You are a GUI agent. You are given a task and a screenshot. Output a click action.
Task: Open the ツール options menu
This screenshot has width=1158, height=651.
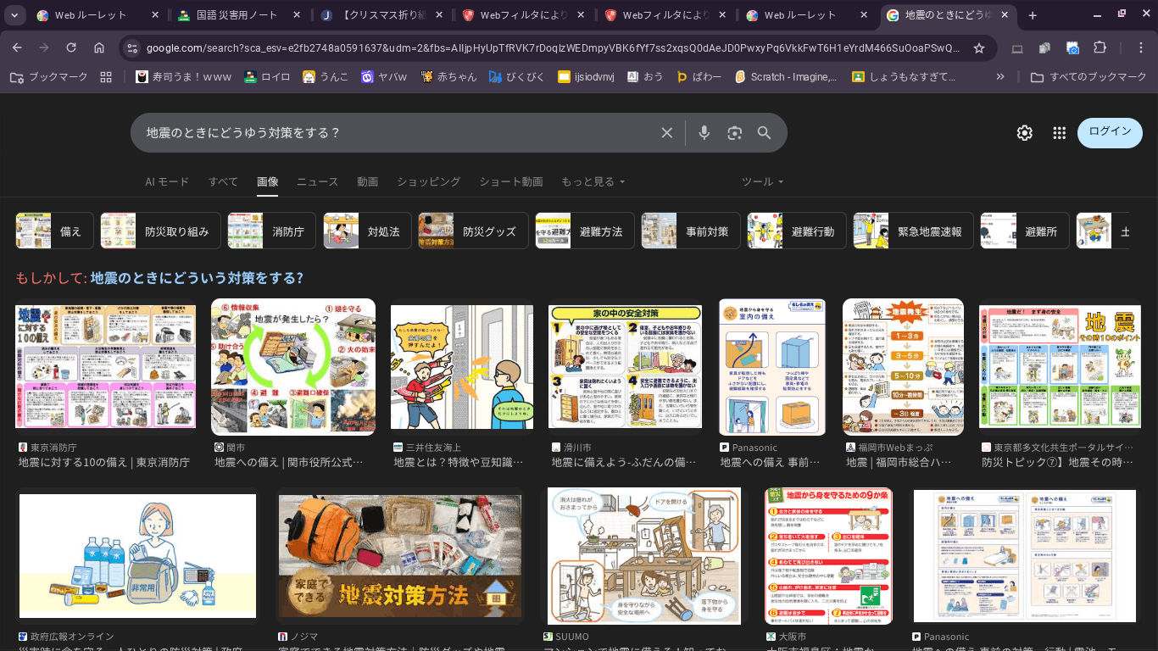point(762,181)
